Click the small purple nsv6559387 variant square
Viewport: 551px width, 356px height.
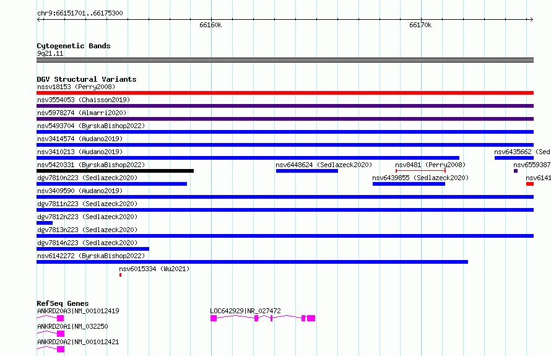[x=516, y=171]
